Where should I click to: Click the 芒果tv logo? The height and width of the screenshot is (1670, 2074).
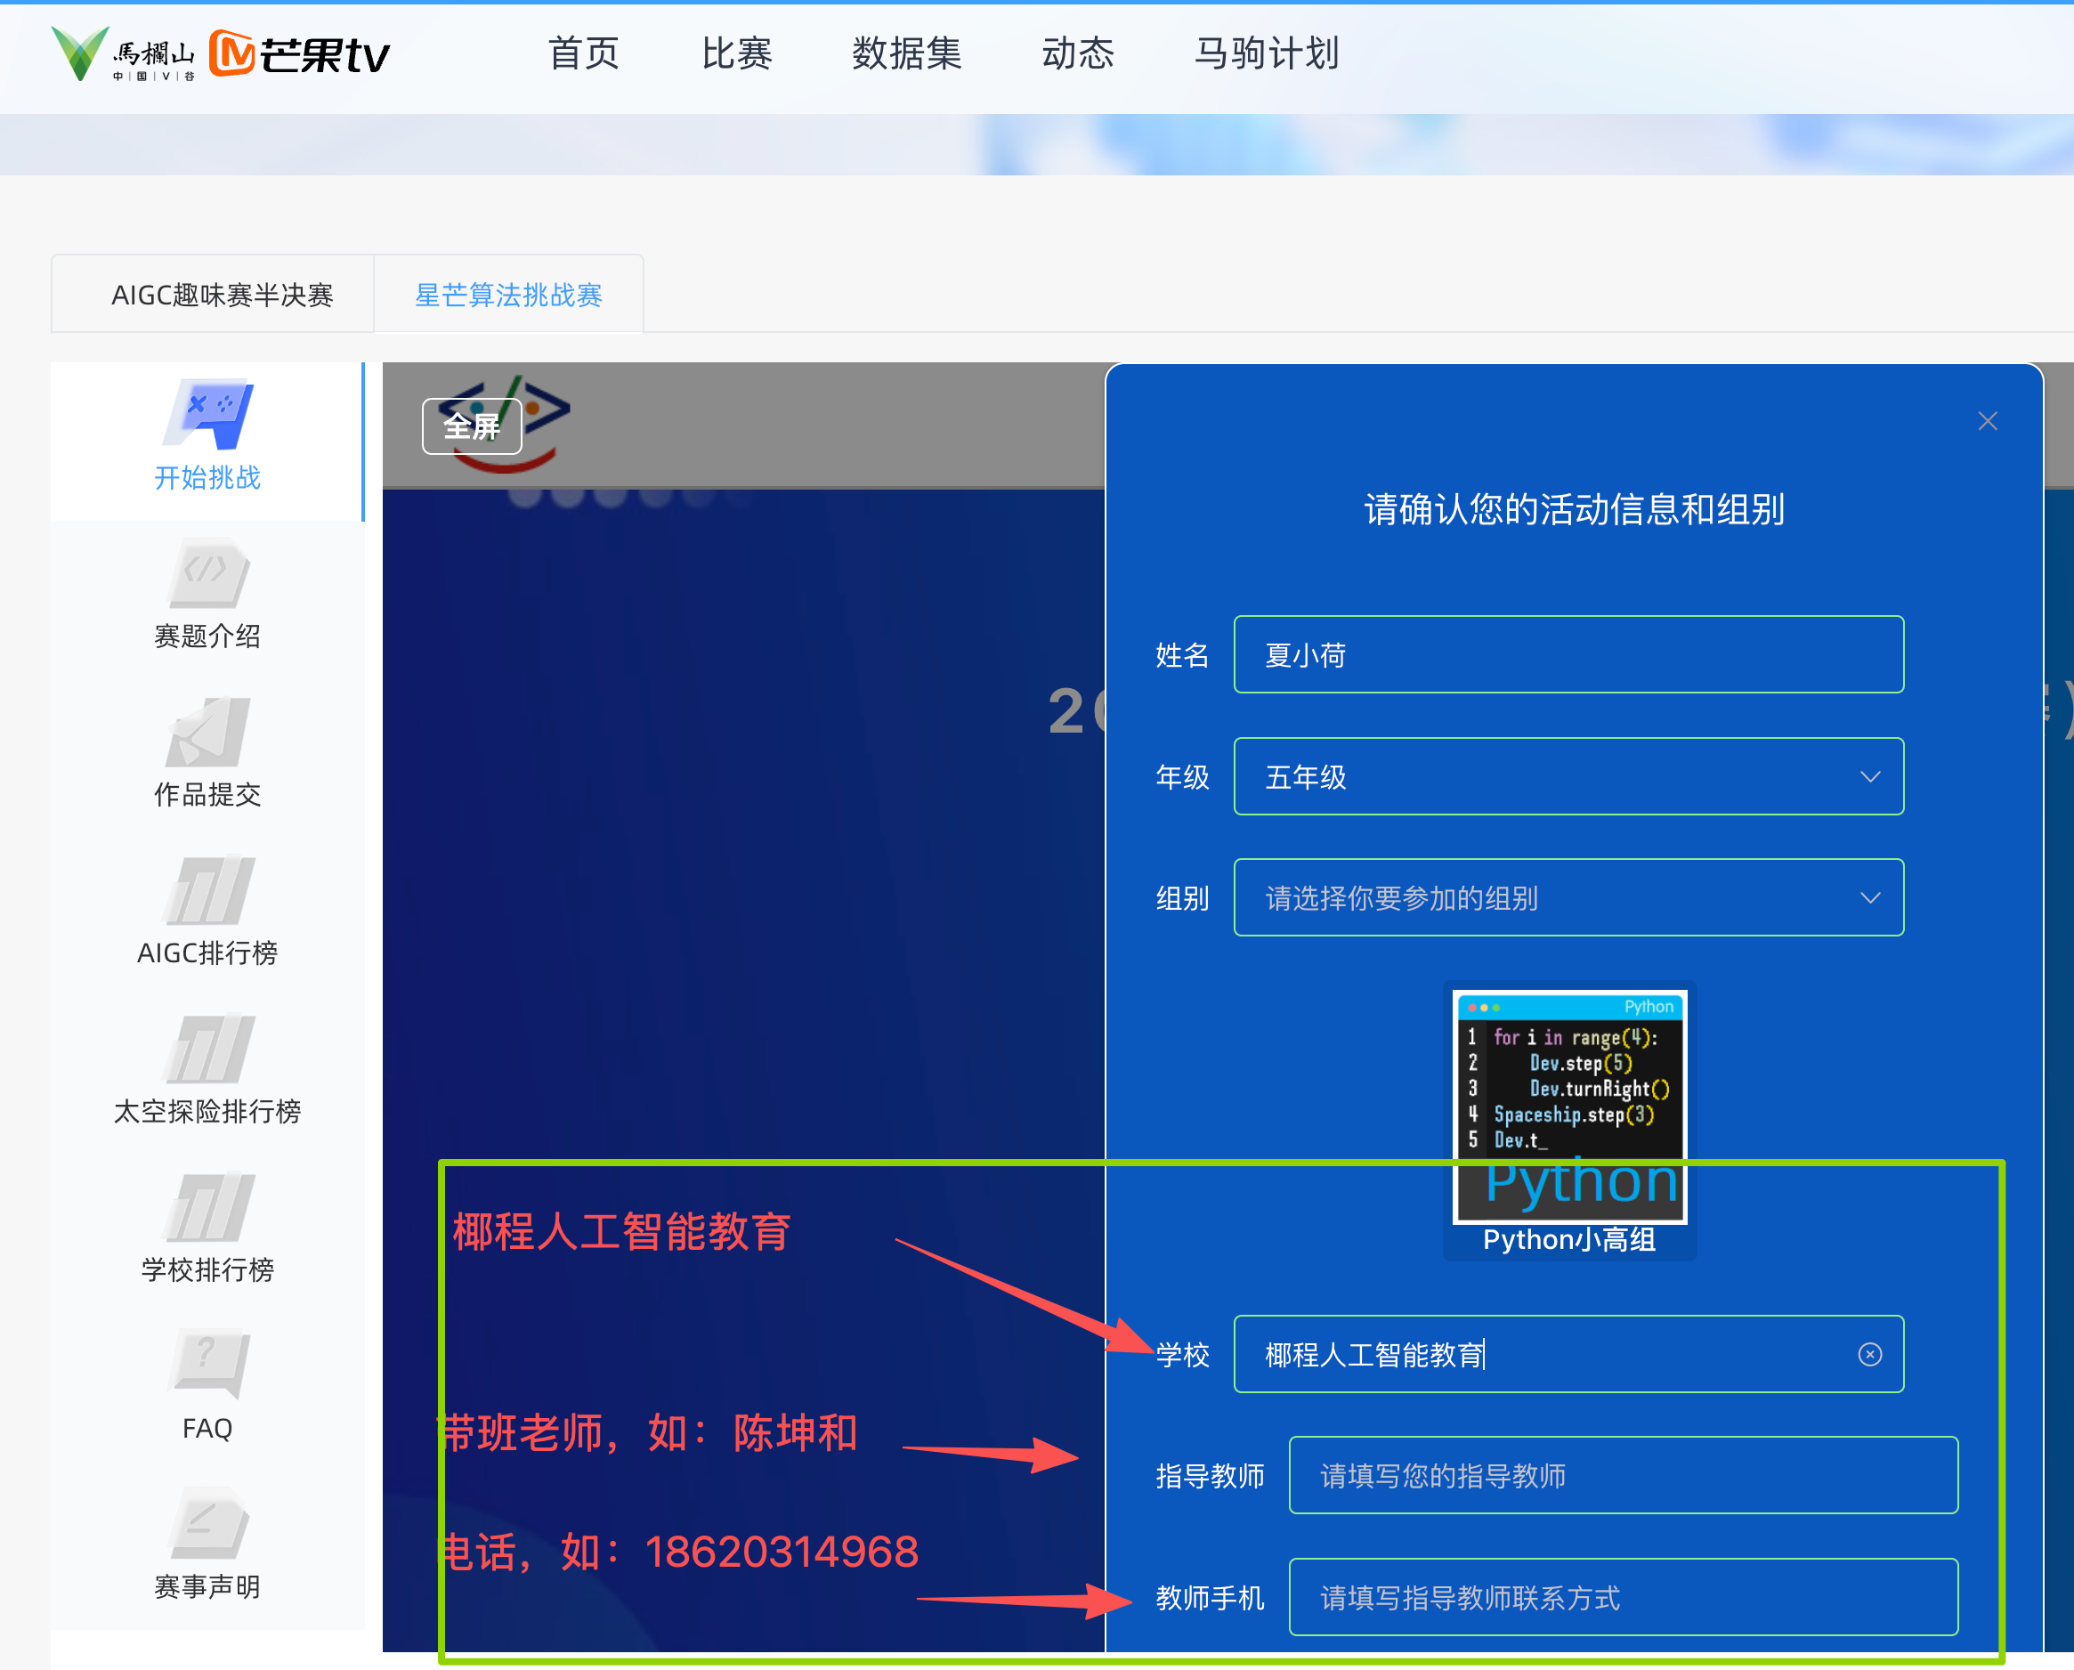[299, 54]
